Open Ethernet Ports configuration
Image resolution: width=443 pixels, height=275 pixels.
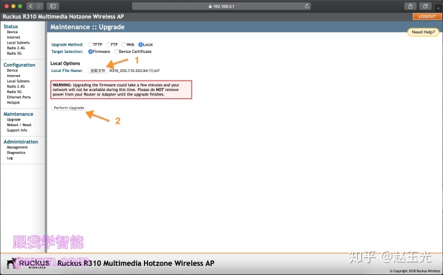[18, 97]
